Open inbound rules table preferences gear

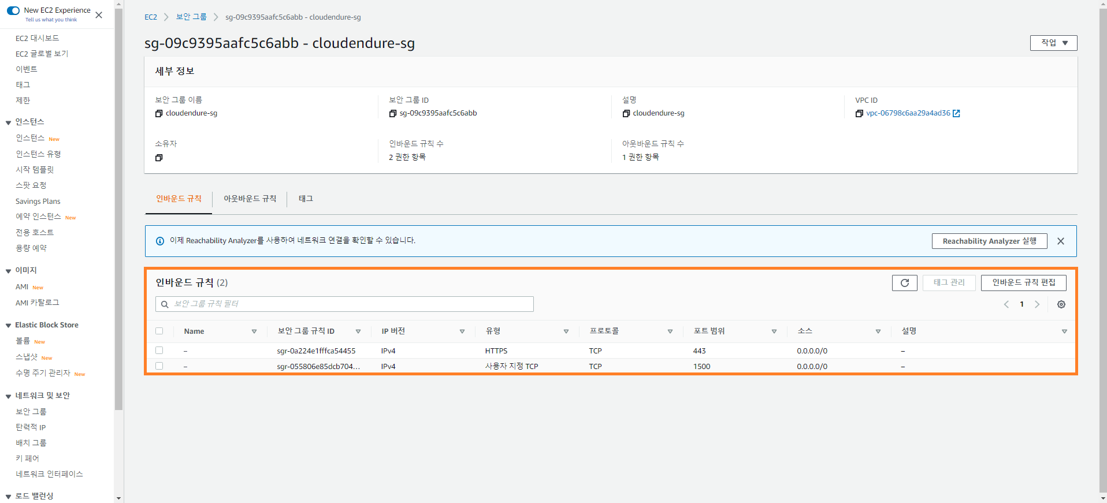(x=1061, y=304)
